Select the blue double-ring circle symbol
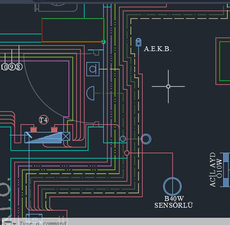Image resolution: width=230 pixels, height=225 pixels. pyautogui.click(x=146, y=139)
